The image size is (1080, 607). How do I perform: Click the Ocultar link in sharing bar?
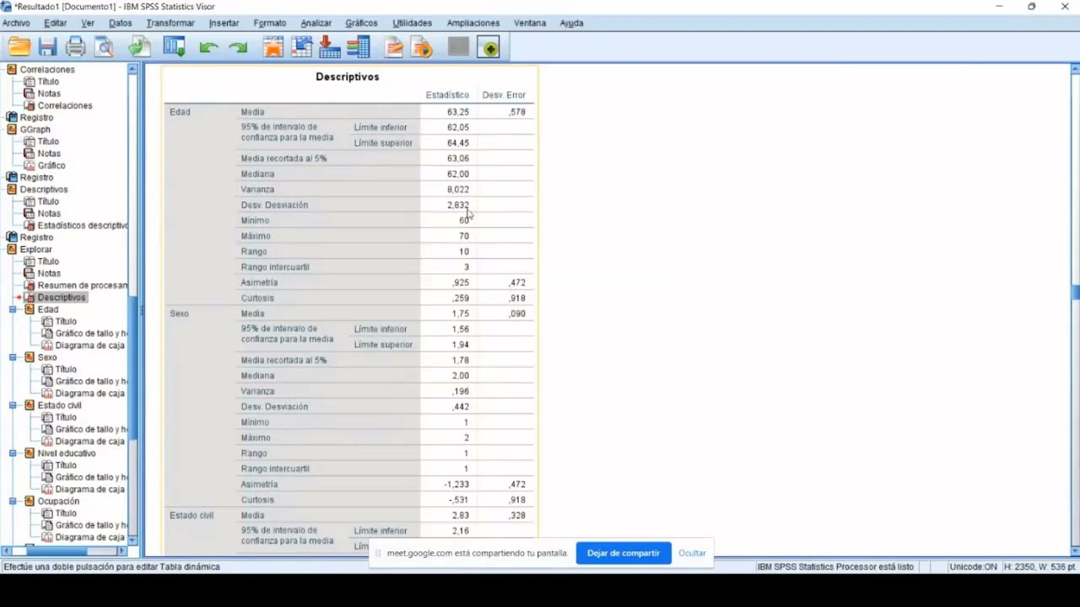click(x=692, y=553)
